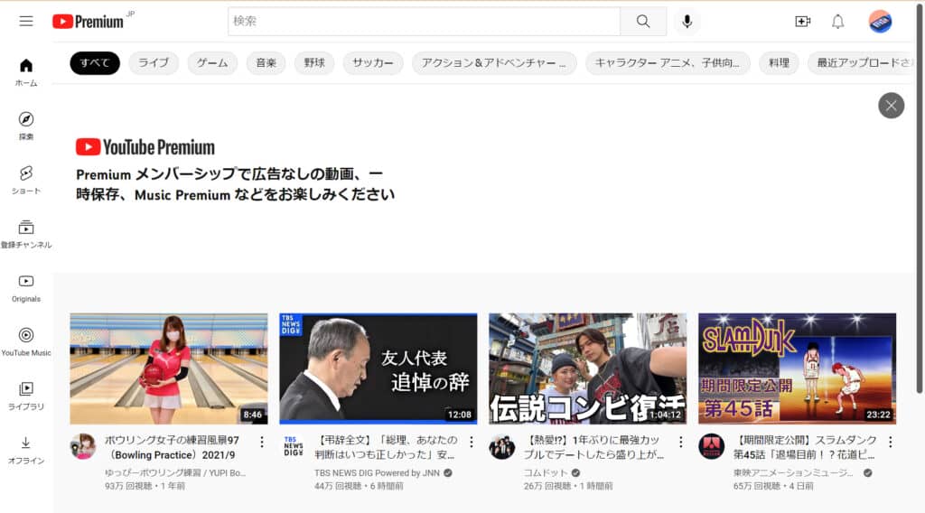Viewport: 925px width, 513px height.
Task: Select the サッカー filter chip
Action: click(x=373, y=62)
